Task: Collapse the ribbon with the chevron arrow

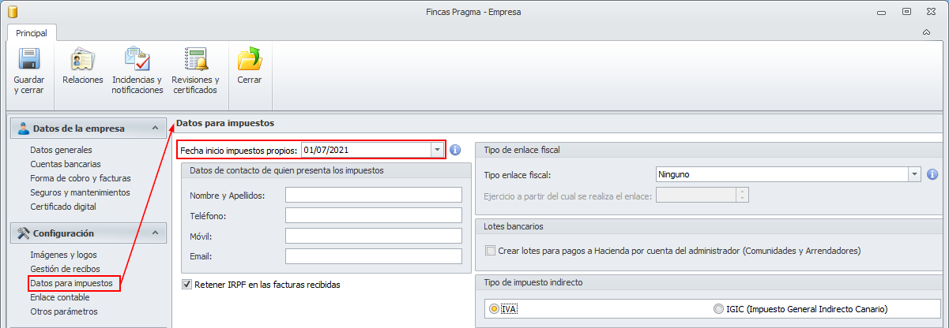Action: tap(926, 33)
